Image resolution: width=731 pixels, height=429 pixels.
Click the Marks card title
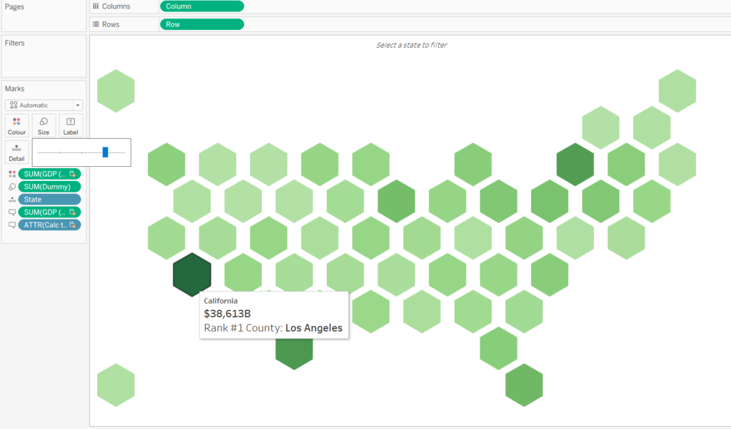(x=14, y=88)
